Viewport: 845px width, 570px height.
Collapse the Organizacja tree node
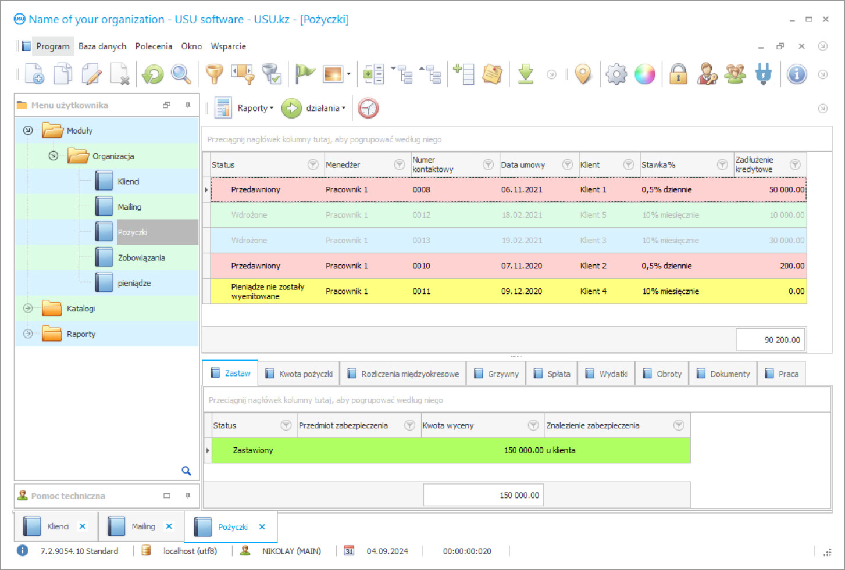tap(54, 156)
